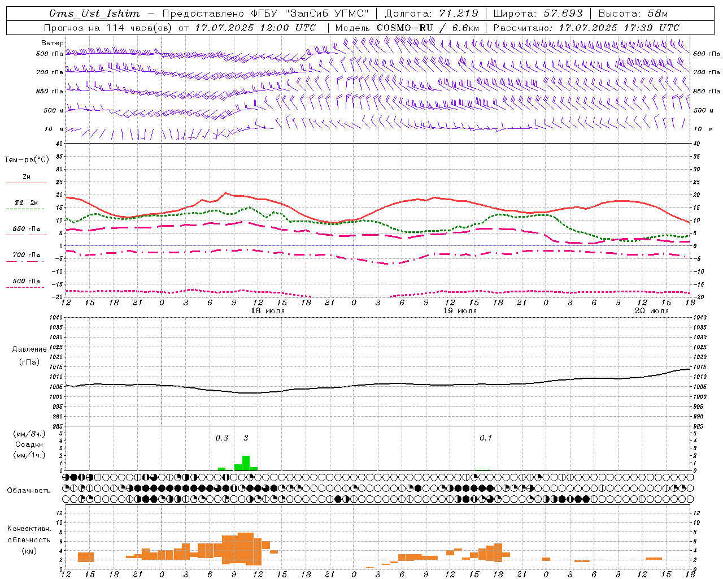Screen dimensions: 723x579
Task: Click the '0.3' precipitation amount value
Action: 222,438
